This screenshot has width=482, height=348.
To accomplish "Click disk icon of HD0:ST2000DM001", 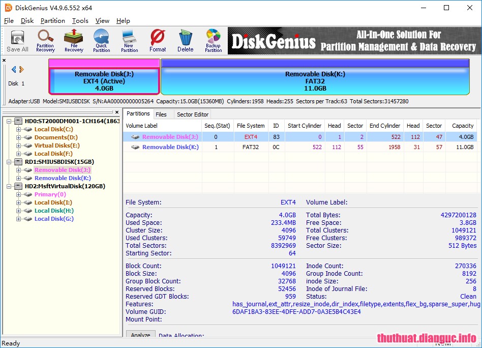I will coord(18,121).
